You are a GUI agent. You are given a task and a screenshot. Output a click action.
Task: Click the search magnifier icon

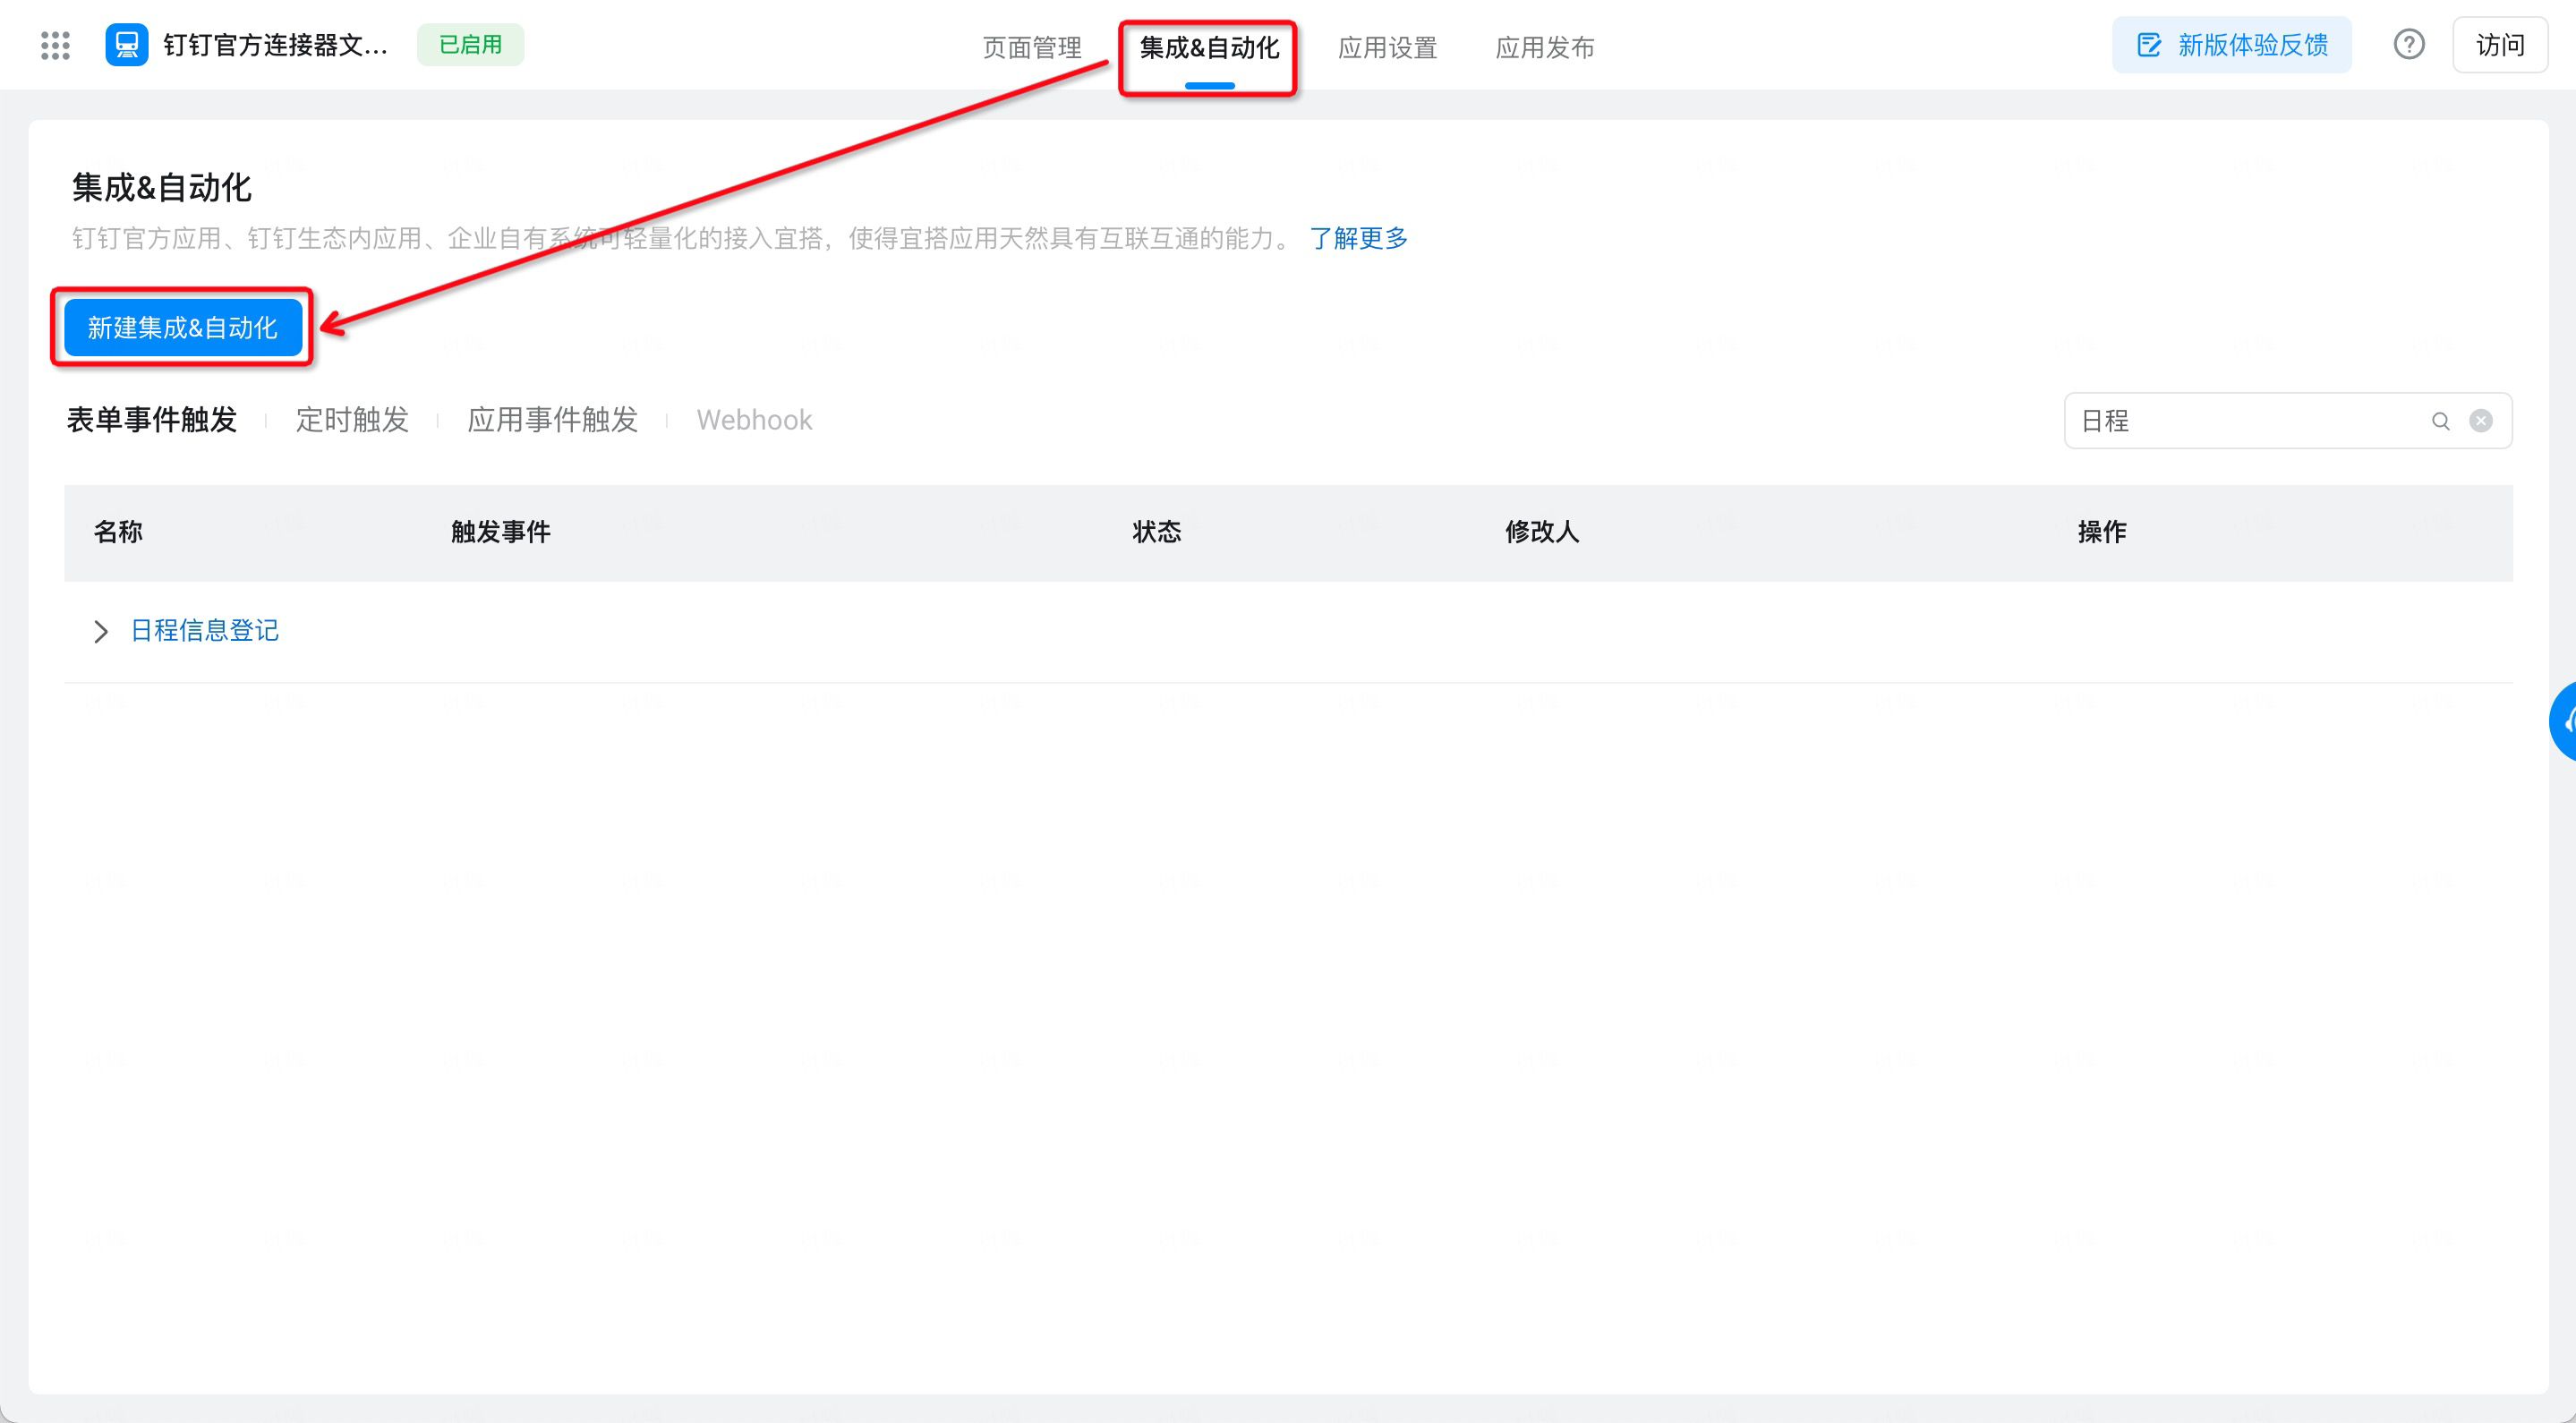coord(2441,421)
